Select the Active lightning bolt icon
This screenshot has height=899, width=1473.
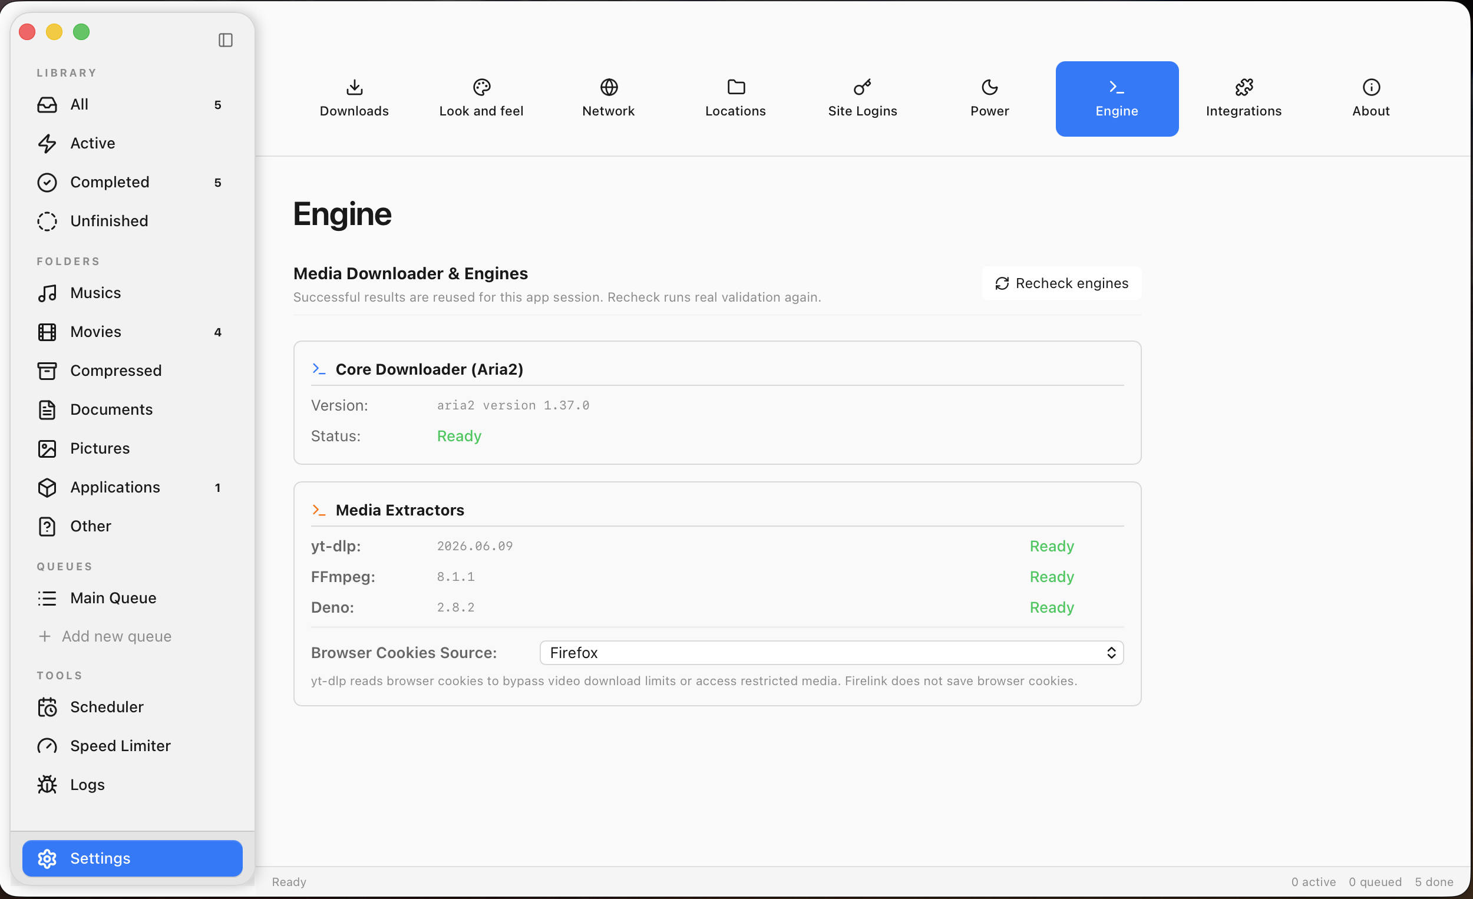47,144
